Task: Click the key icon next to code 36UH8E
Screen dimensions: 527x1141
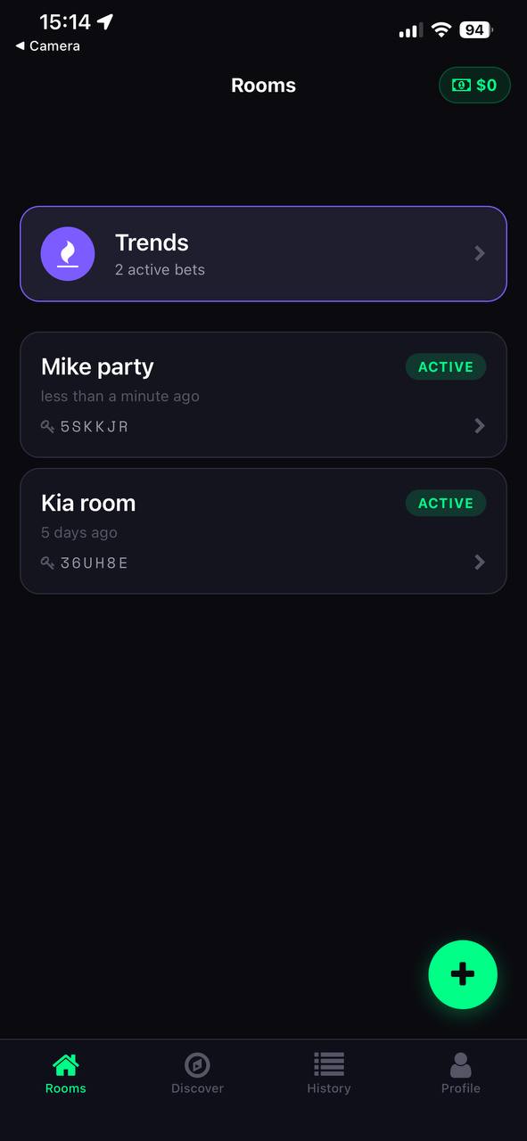Action: click(47, 562)
